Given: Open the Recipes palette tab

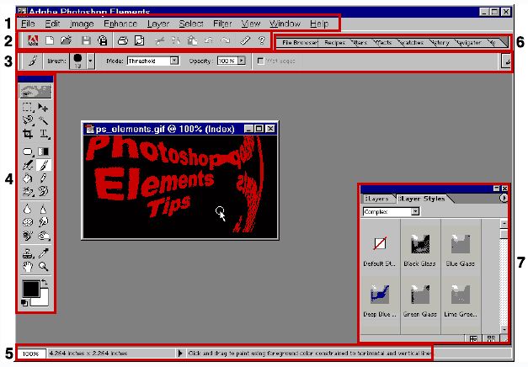Looking at the screenshot, I should click(334, 42).
